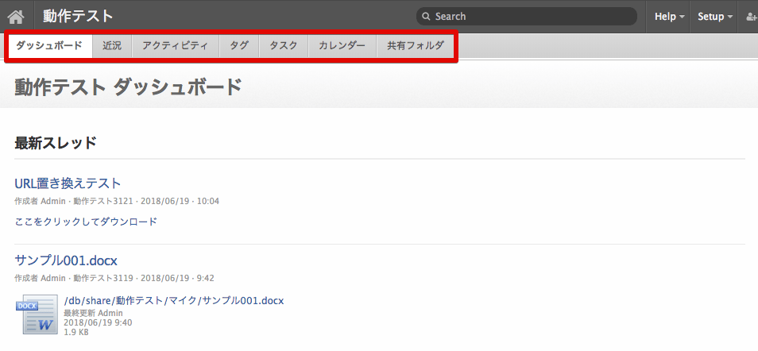The width and height of the screenshot is (758, 351).
Task: Switch to the タグ tab
Action: [x=239, y=46]
